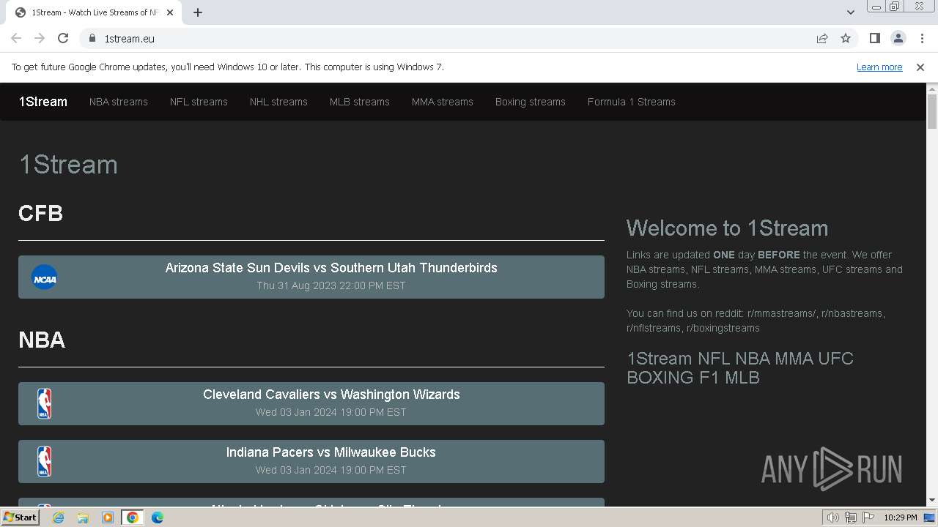Open the browser side panel icon
This screenshot has height=527, width=938.
point(874,38)
